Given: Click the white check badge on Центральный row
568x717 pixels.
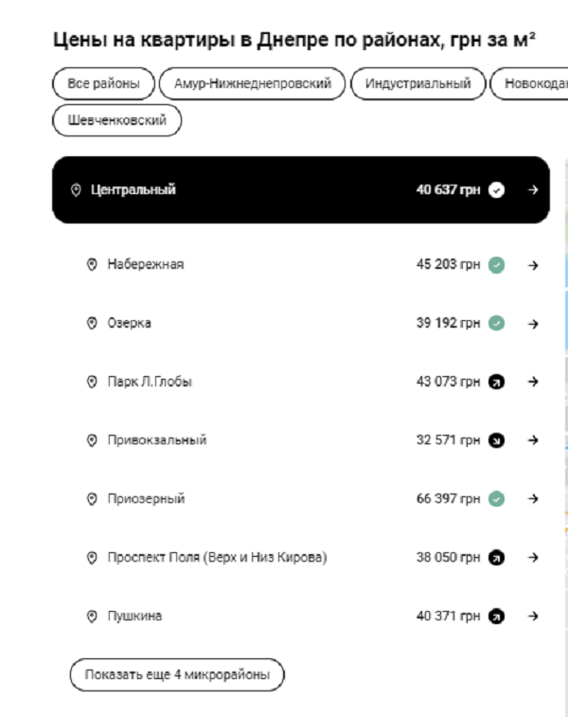Looking at the screenshot, I should click(x=496, y=190).
